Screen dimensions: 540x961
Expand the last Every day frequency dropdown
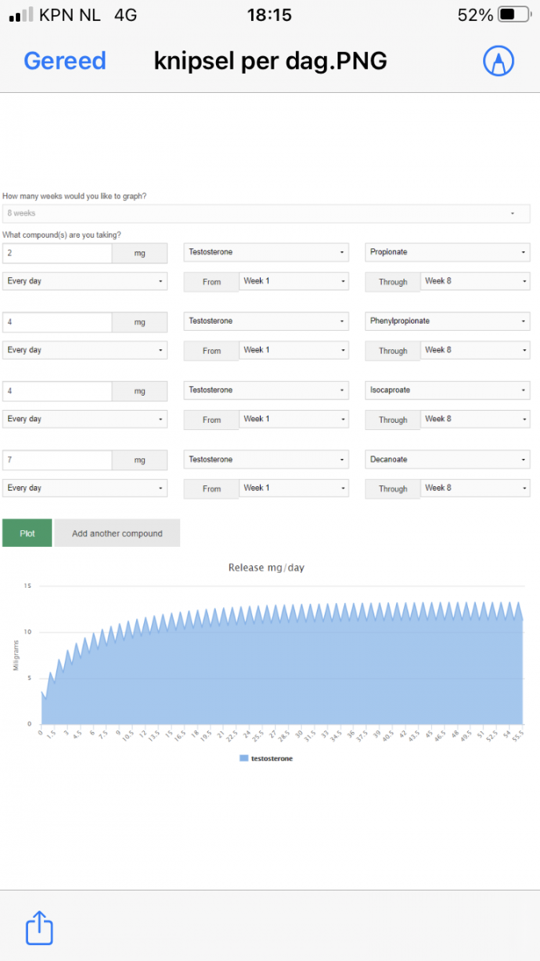coord(85,488)
